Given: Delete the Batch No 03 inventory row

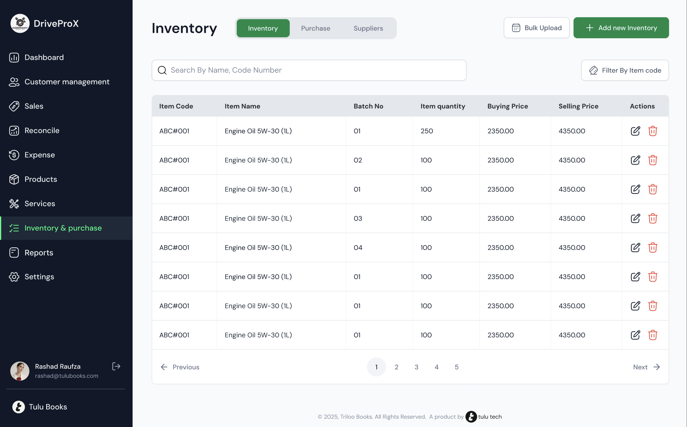Looking at the screenshot, I should click(x=653, y=218).
